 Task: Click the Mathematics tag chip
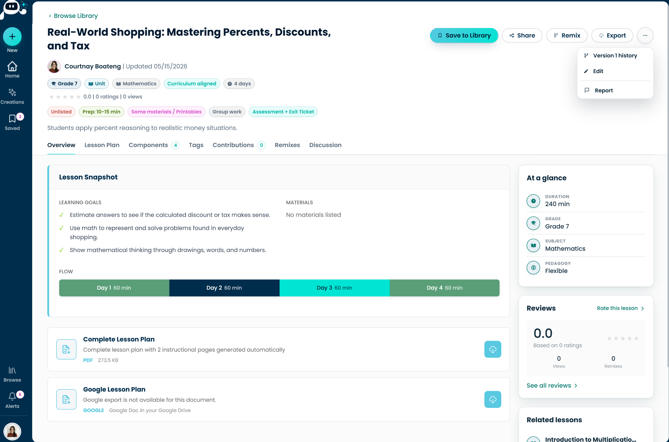click(x=136, y=84)
